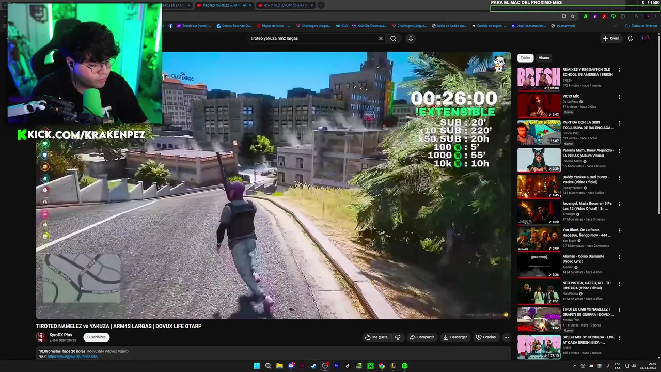
Task: Open options menu for Paloma Mami video
Action: click(619, 150)
